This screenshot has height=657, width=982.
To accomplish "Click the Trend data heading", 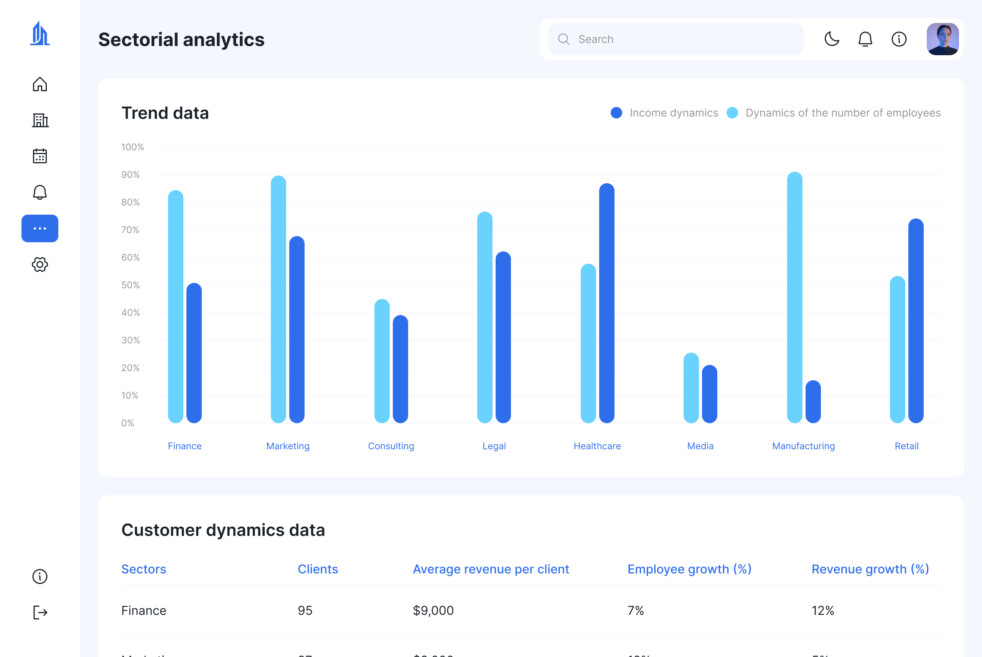I will [x=165, y=113].
